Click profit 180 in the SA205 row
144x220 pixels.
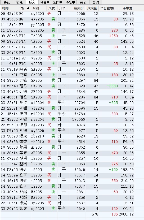click(x=114, y=75)
